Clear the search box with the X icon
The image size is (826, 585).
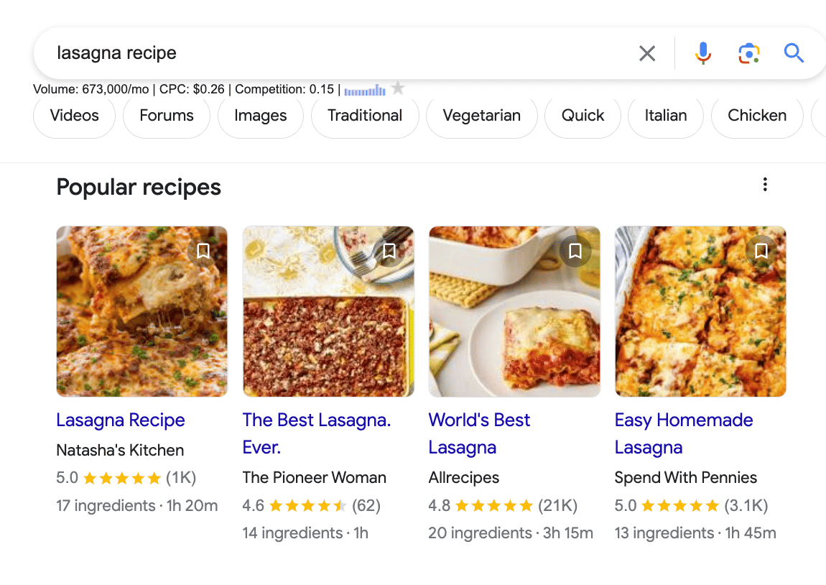tap(647, 53)
